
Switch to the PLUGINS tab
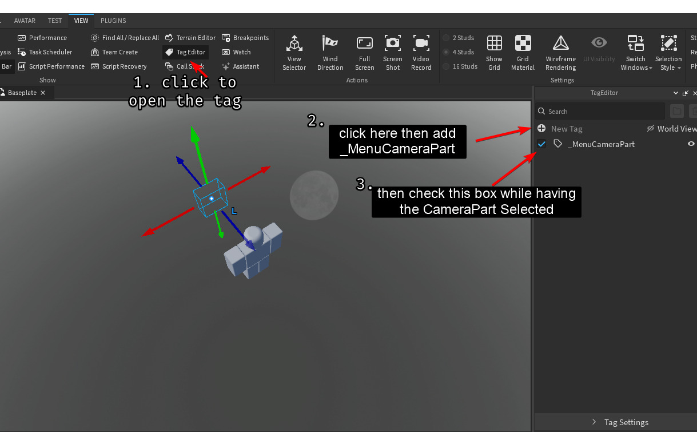tap(113, 21)
